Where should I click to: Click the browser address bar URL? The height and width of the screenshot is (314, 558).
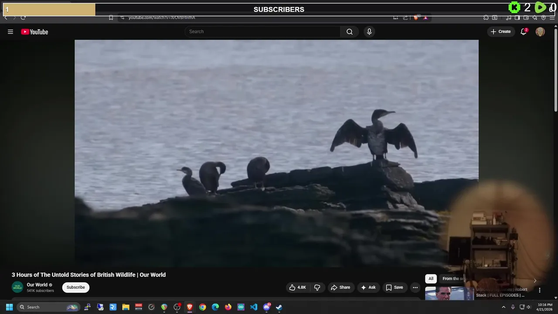[162, 17]
